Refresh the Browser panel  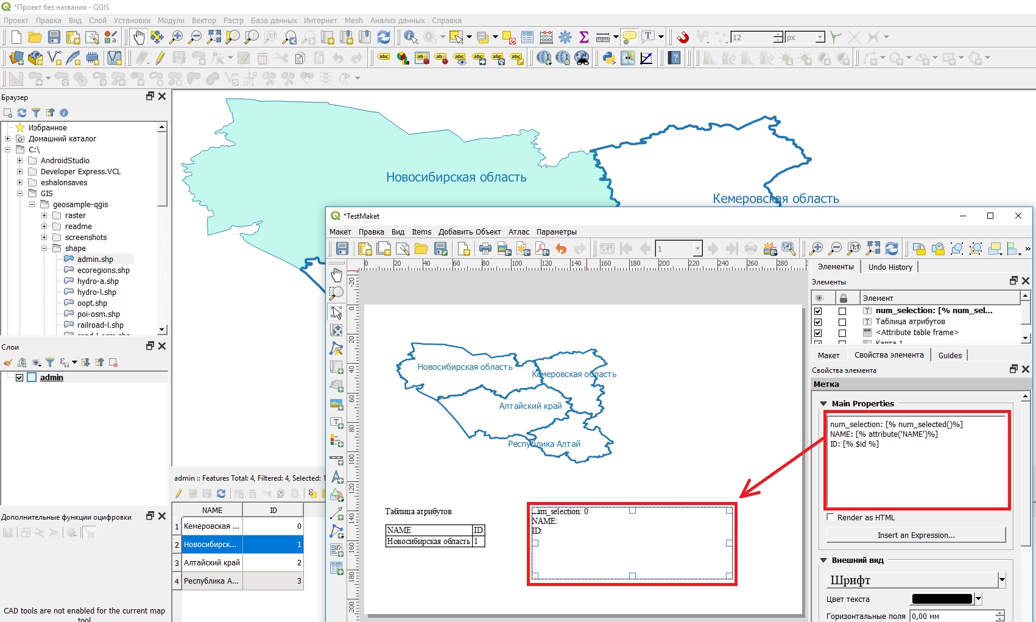pyautogui.click(x=22, y=113)
